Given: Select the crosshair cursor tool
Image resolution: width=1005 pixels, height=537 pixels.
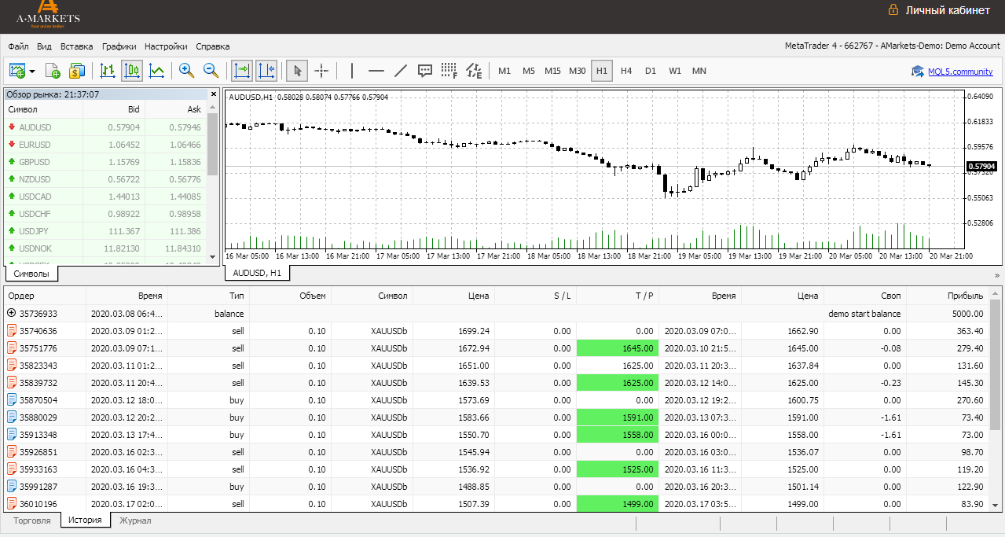Looking at the screenshot, I should (321, 71).
